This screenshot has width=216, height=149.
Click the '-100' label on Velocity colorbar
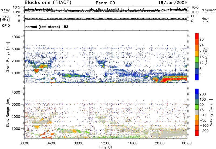click(204, 125)
